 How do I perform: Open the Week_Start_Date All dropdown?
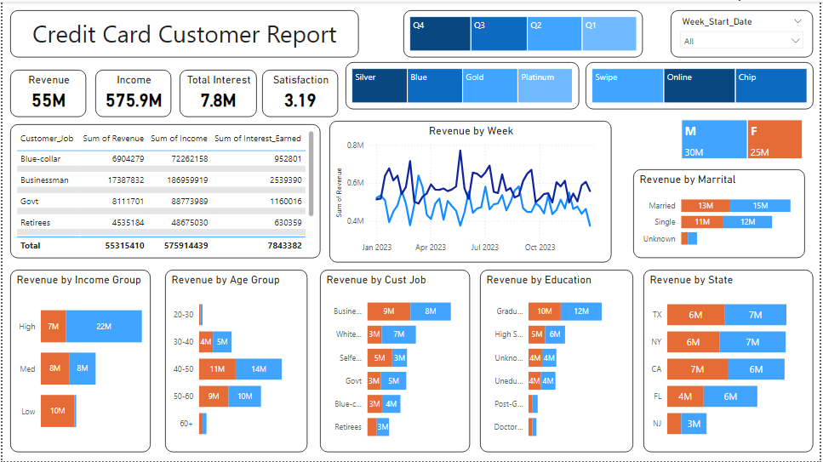pyautogui.click(x=741, y=41)
